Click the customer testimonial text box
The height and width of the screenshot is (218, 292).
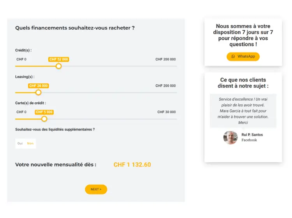pyautogui.click(x=243, y=111)
